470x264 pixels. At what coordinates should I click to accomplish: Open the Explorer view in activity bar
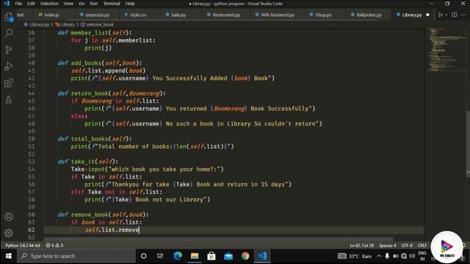coord(9,17)
